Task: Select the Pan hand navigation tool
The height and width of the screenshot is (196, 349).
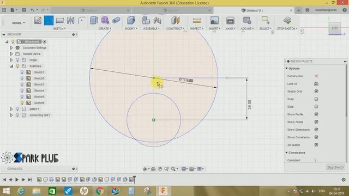Action: click(x=160, y=169)
